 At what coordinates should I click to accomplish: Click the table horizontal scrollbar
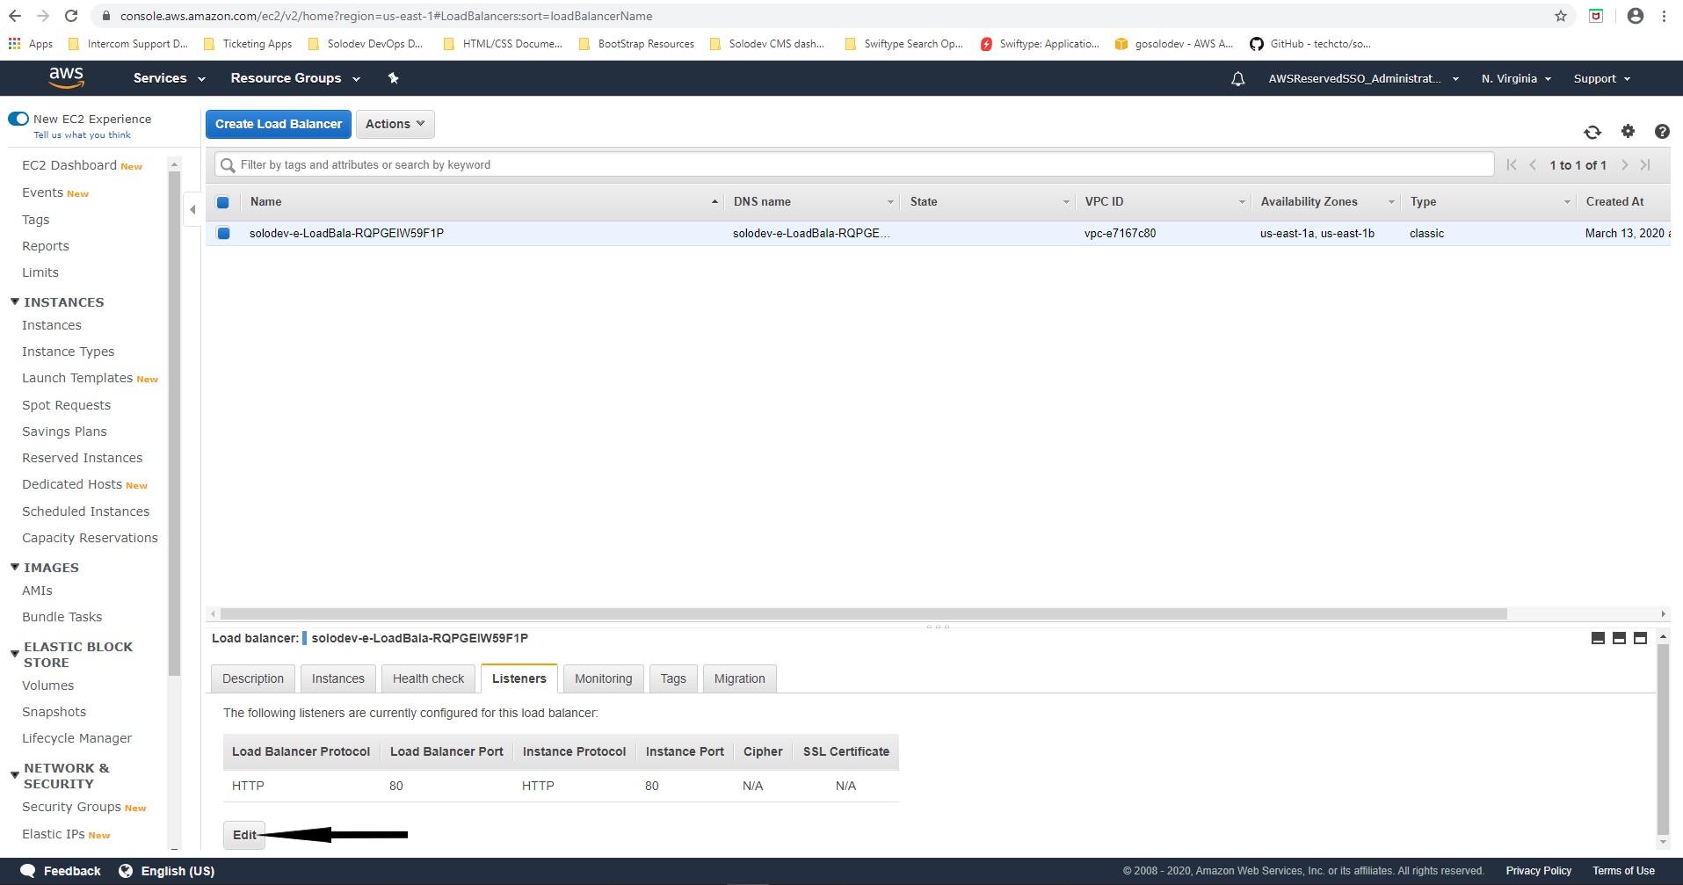coord(864,613)
